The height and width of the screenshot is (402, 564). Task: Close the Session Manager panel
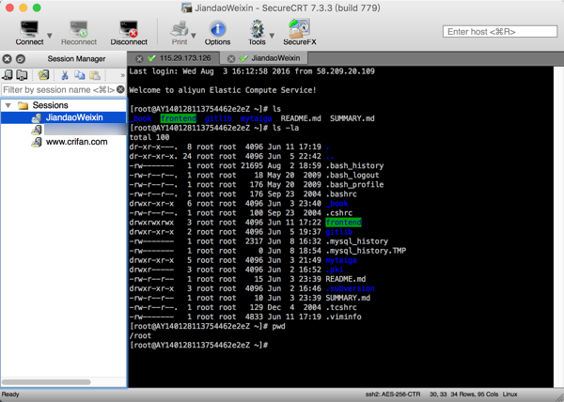[8, 58]
